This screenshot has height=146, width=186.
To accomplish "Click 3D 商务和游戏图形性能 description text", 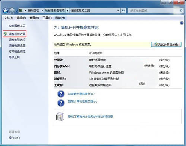I will click(x=104, y=79).
